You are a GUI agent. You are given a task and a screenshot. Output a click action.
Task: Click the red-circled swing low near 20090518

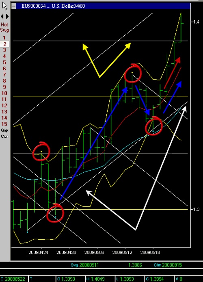pos(154,126)
